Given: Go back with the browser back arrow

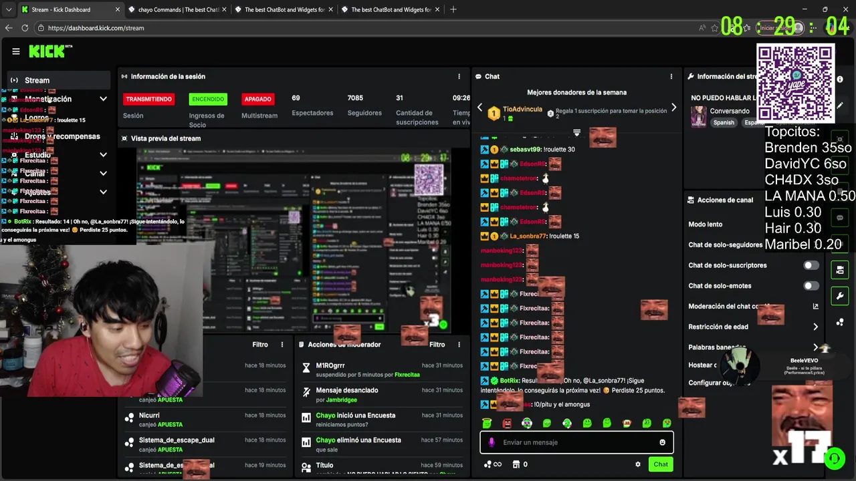Looking at the screenshot, I should tap(9, 28).
